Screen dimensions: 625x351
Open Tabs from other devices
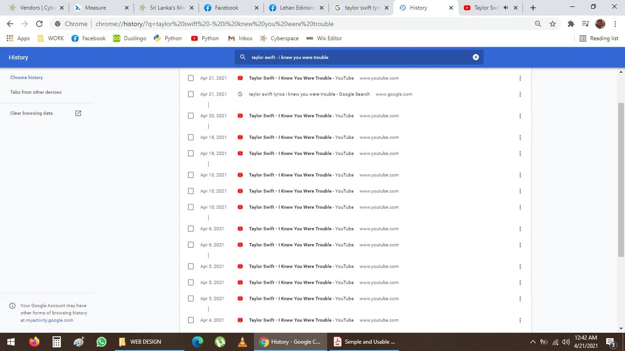tap(36, 92)
